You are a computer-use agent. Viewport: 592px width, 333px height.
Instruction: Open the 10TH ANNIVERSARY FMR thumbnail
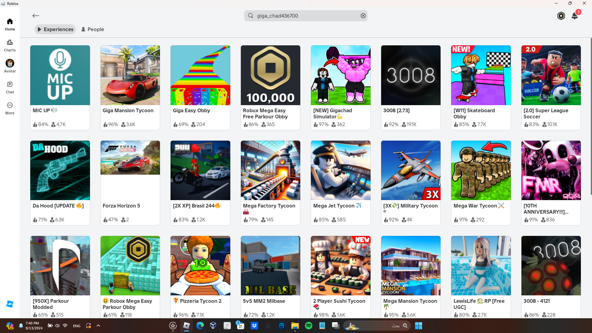[x=551, y=171]
